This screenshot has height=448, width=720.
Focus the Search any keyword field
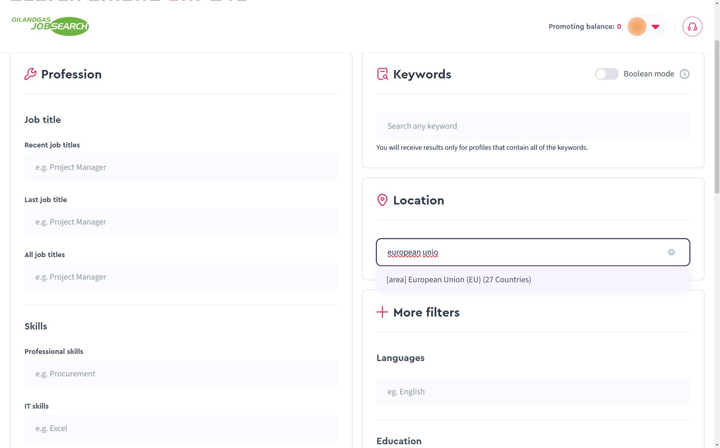(x=532, y=126)
